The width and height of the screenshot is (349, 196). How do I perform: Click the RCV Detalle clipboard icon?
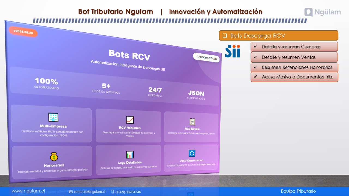click(192, 122)
